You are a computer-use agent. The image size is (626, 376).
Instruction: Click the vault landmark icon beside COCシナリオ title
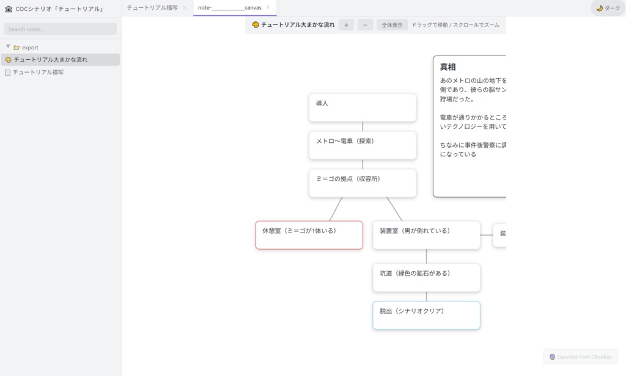tap(9, 9)
